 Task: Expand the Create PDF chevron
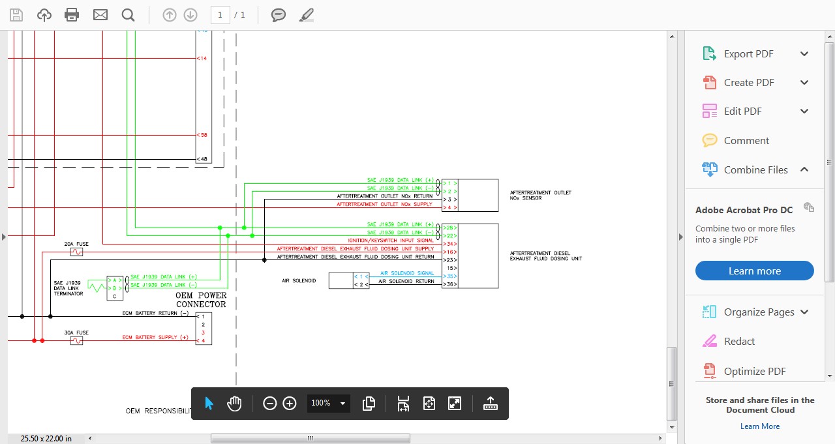click(804, 82)
